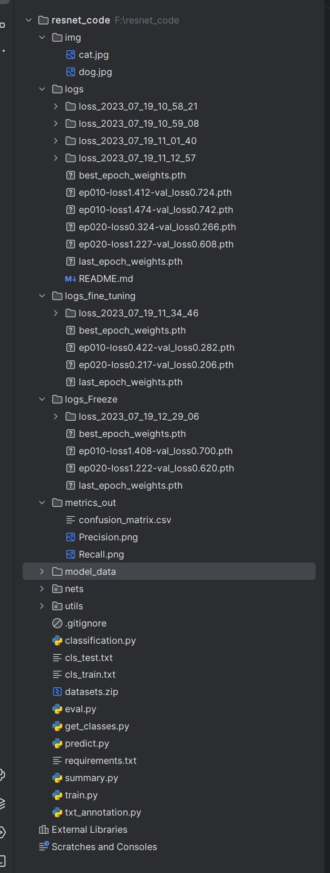330x873 pixels.
Task: Collapse the resnet_code project root
Action: [29, 20]
